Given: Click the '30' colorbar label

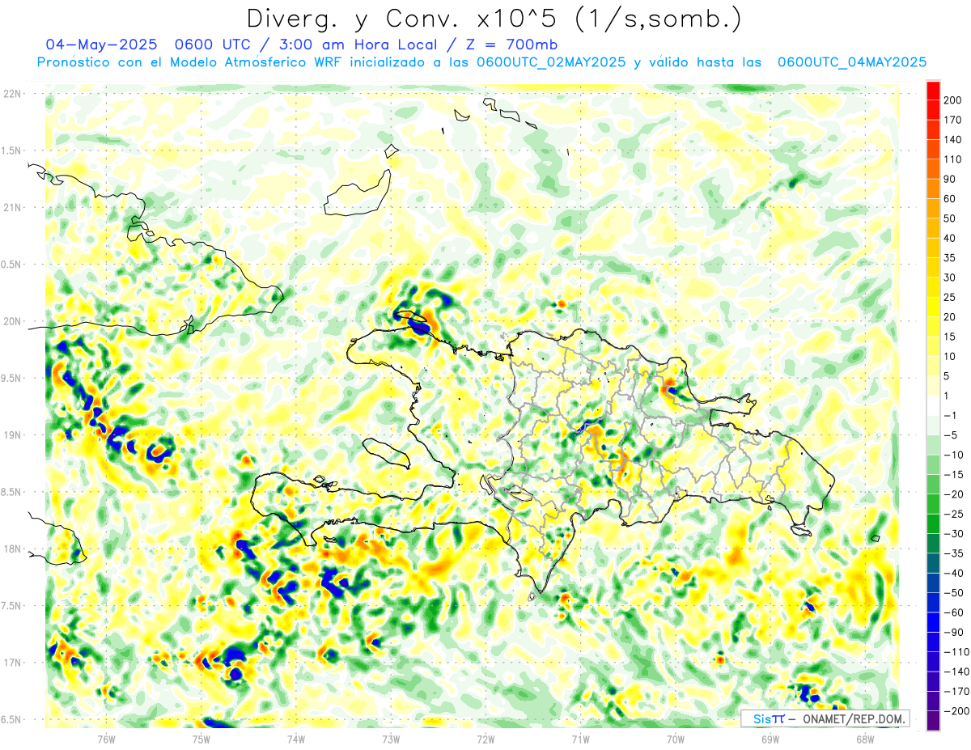Looking at the screenshot, I should coord(951,278).
